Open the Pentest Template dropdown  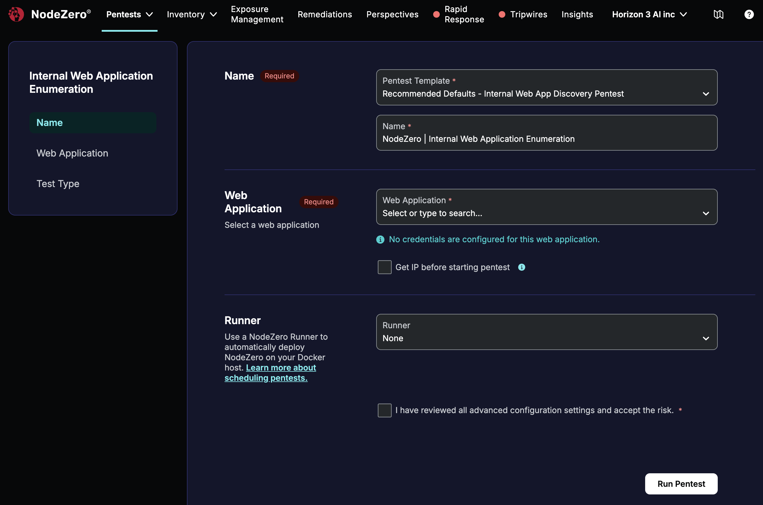pos(546,87)
